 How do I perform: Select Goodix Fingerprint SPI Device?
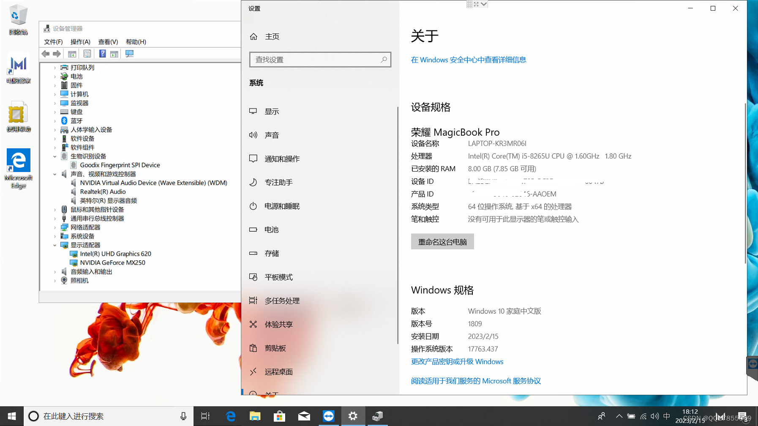[x=120, y=165]
